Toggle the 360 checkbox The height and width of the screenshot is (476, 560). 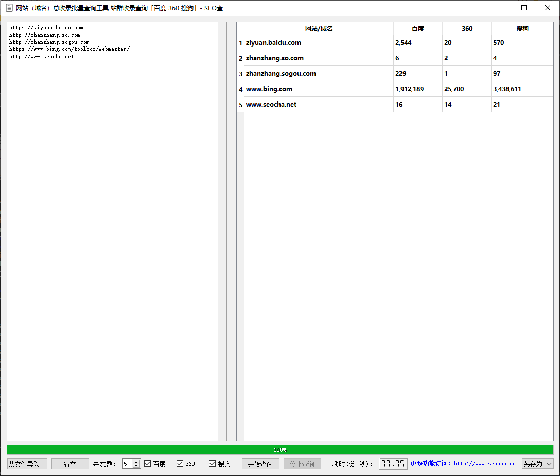click(180, 464)
